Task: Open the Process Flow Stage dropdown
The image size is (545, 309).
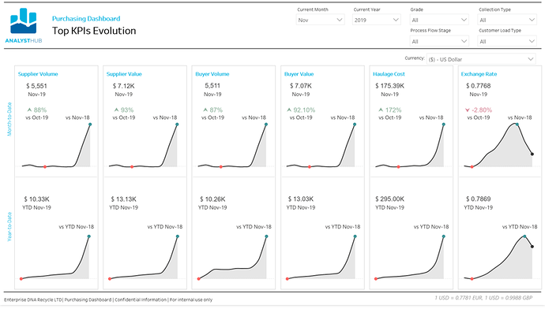Action: pyautogui.click(x=439, y=41)
